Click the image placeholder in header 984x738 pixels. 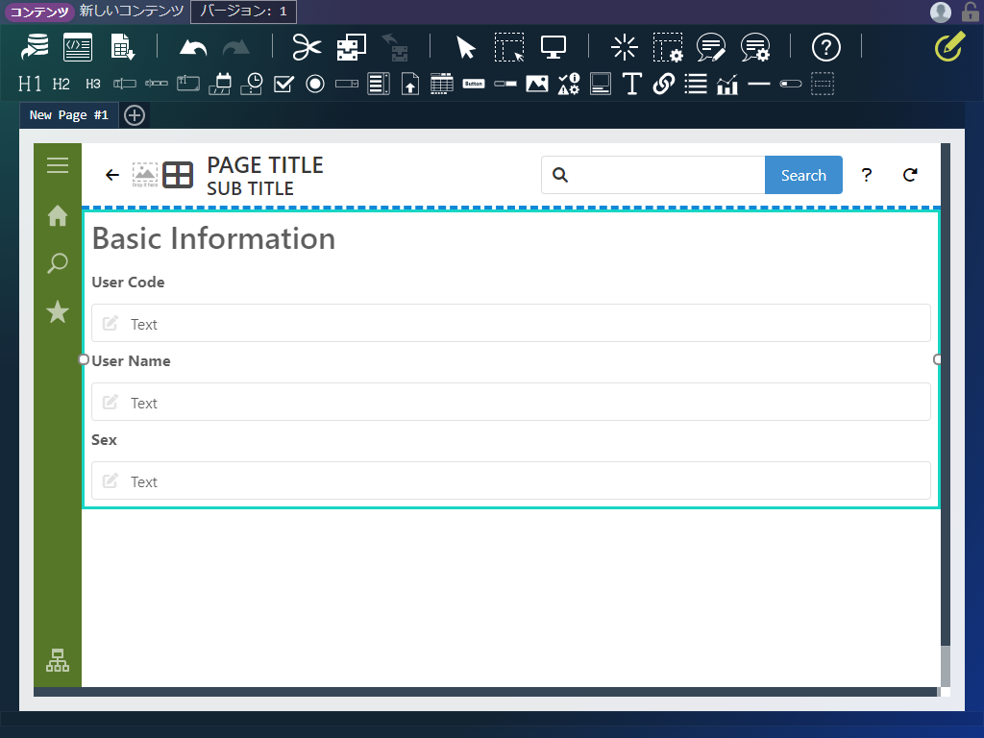145,175
